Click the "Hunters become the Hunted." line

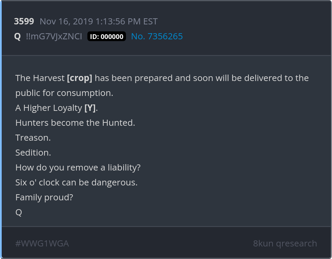coord(75,123)
